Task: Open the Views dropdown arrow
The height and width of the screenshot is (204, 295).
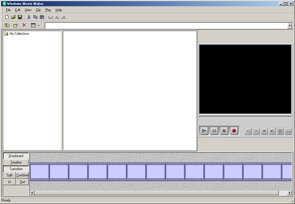Action: tap(38, 25)
